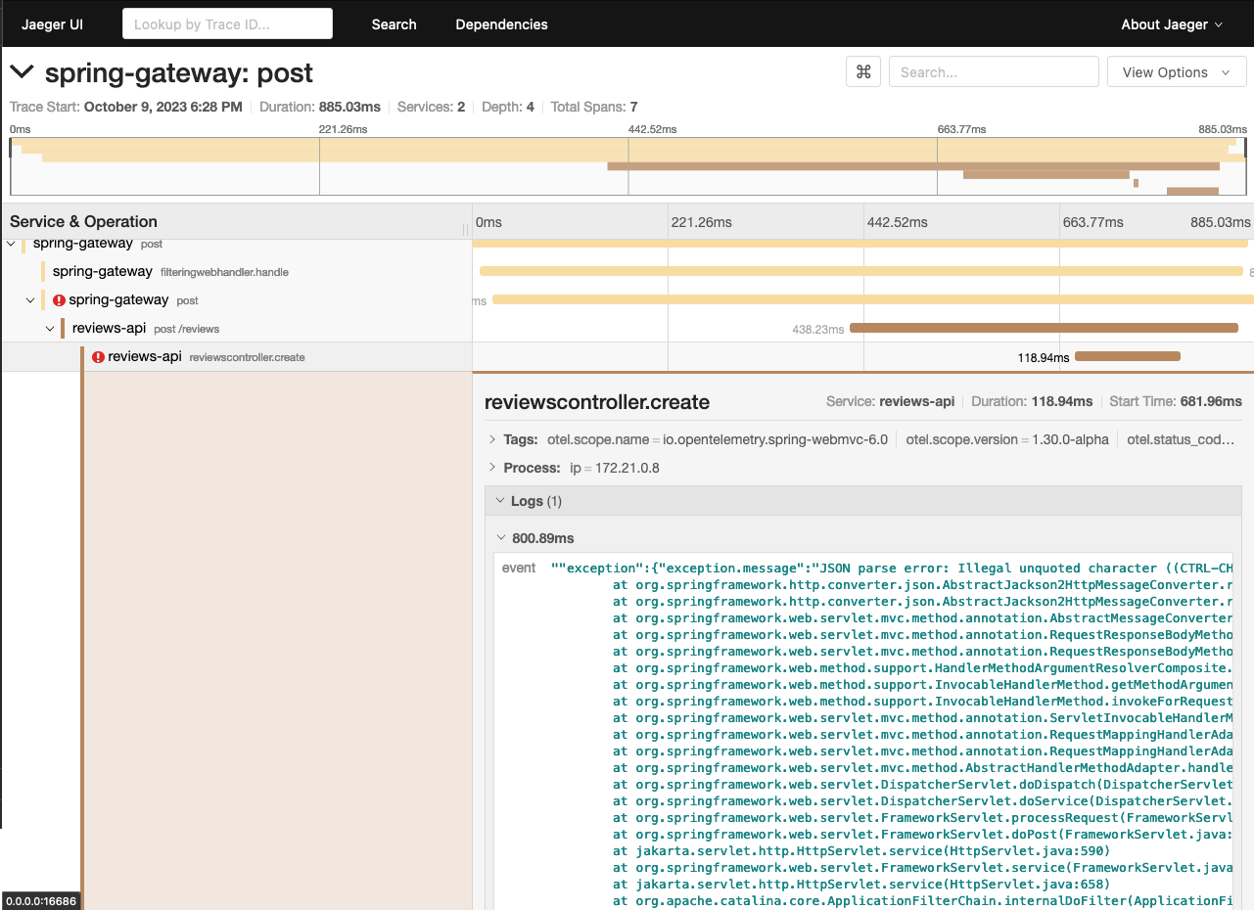1254x910 pixels.
Task: Click the FrameworkServlet.doPost stack trace line
Action: (x=922, y=834)
